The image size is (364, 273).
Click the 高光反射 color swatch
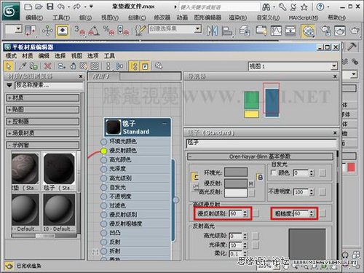click(236, 193)
